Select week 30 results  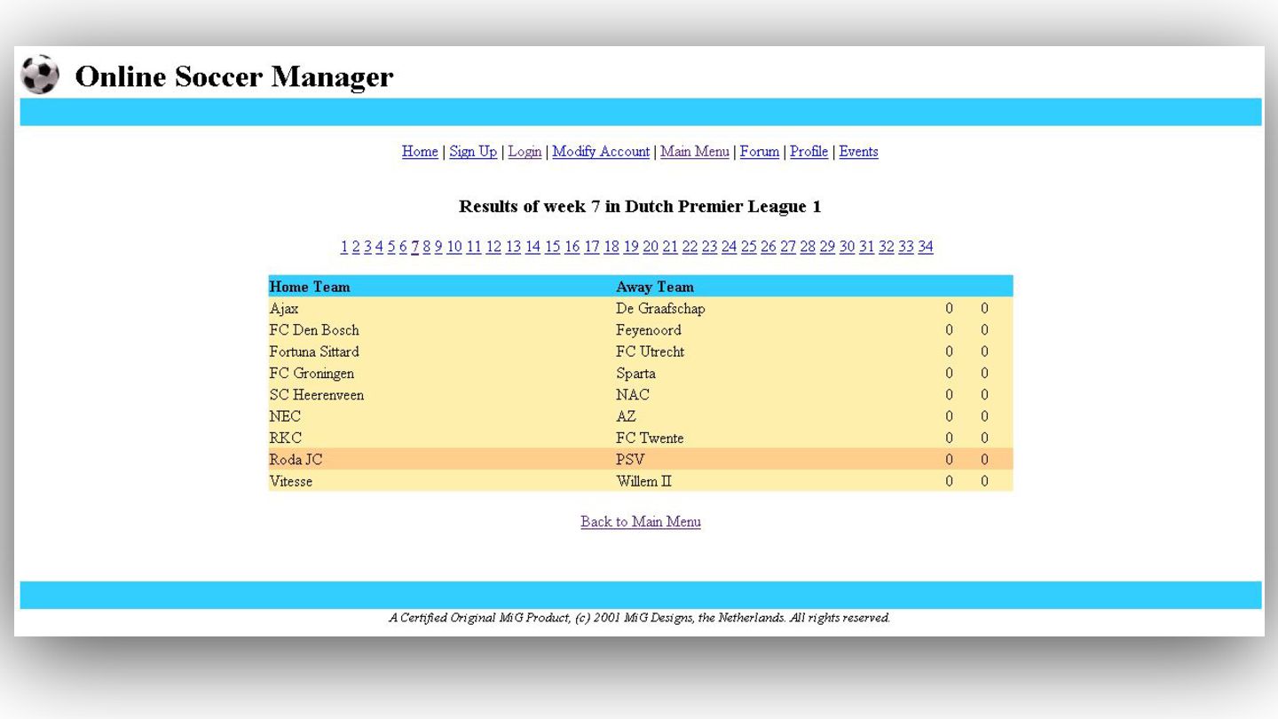pos(847,246)
